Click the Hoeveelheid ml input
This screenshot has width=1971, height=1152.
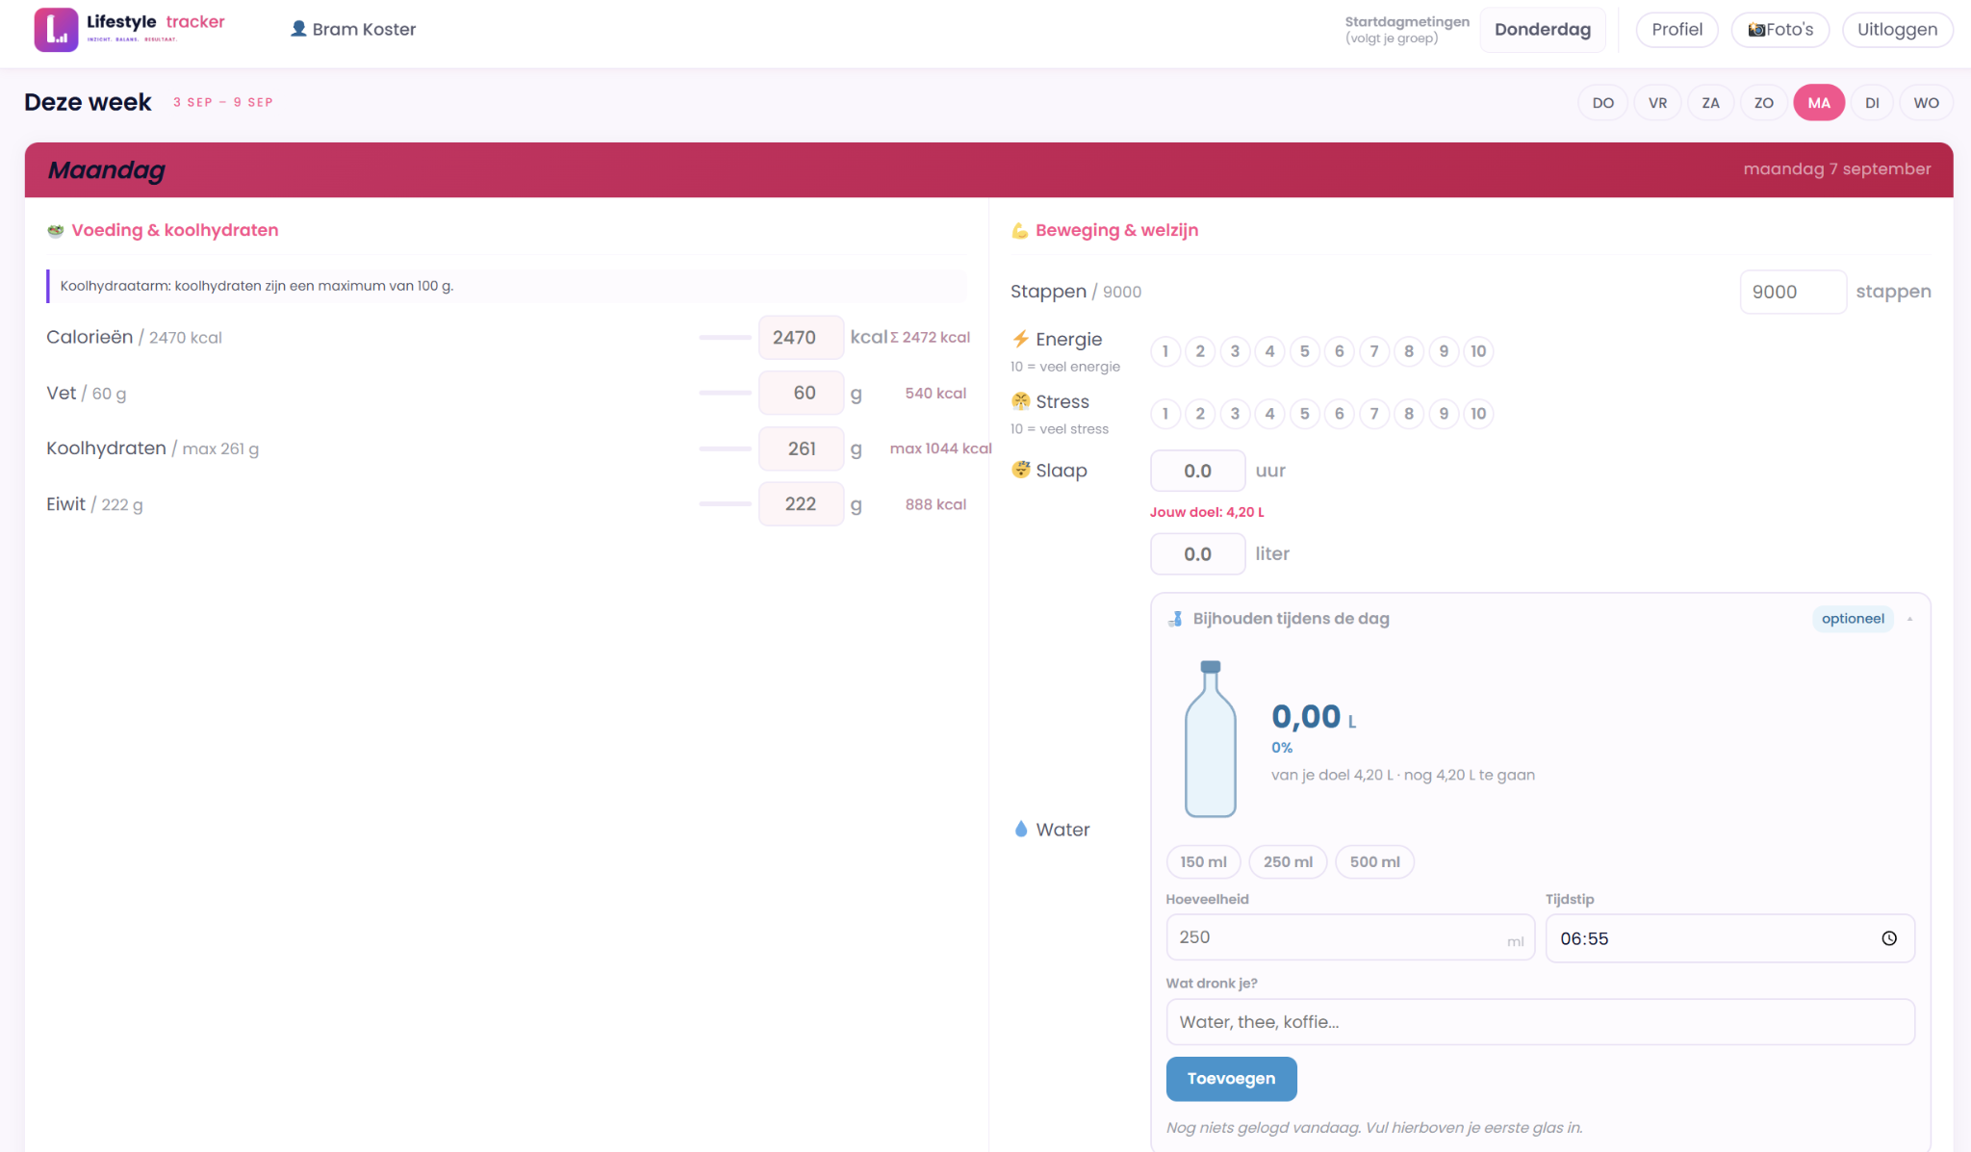[1349, 937]
